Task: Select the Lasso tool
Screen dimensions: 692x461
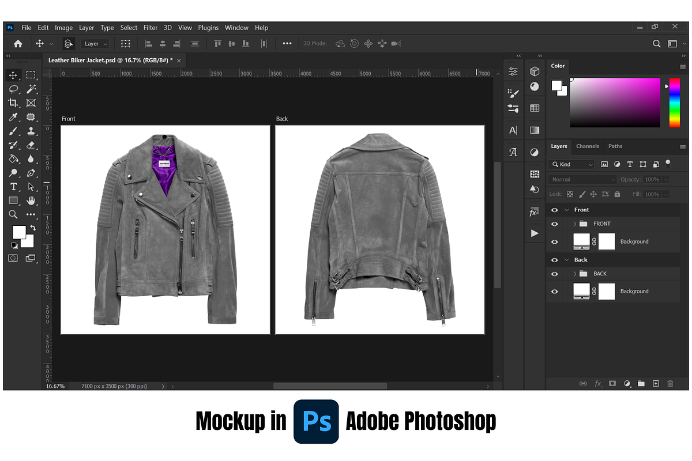Action: click(x=13, y=89)
